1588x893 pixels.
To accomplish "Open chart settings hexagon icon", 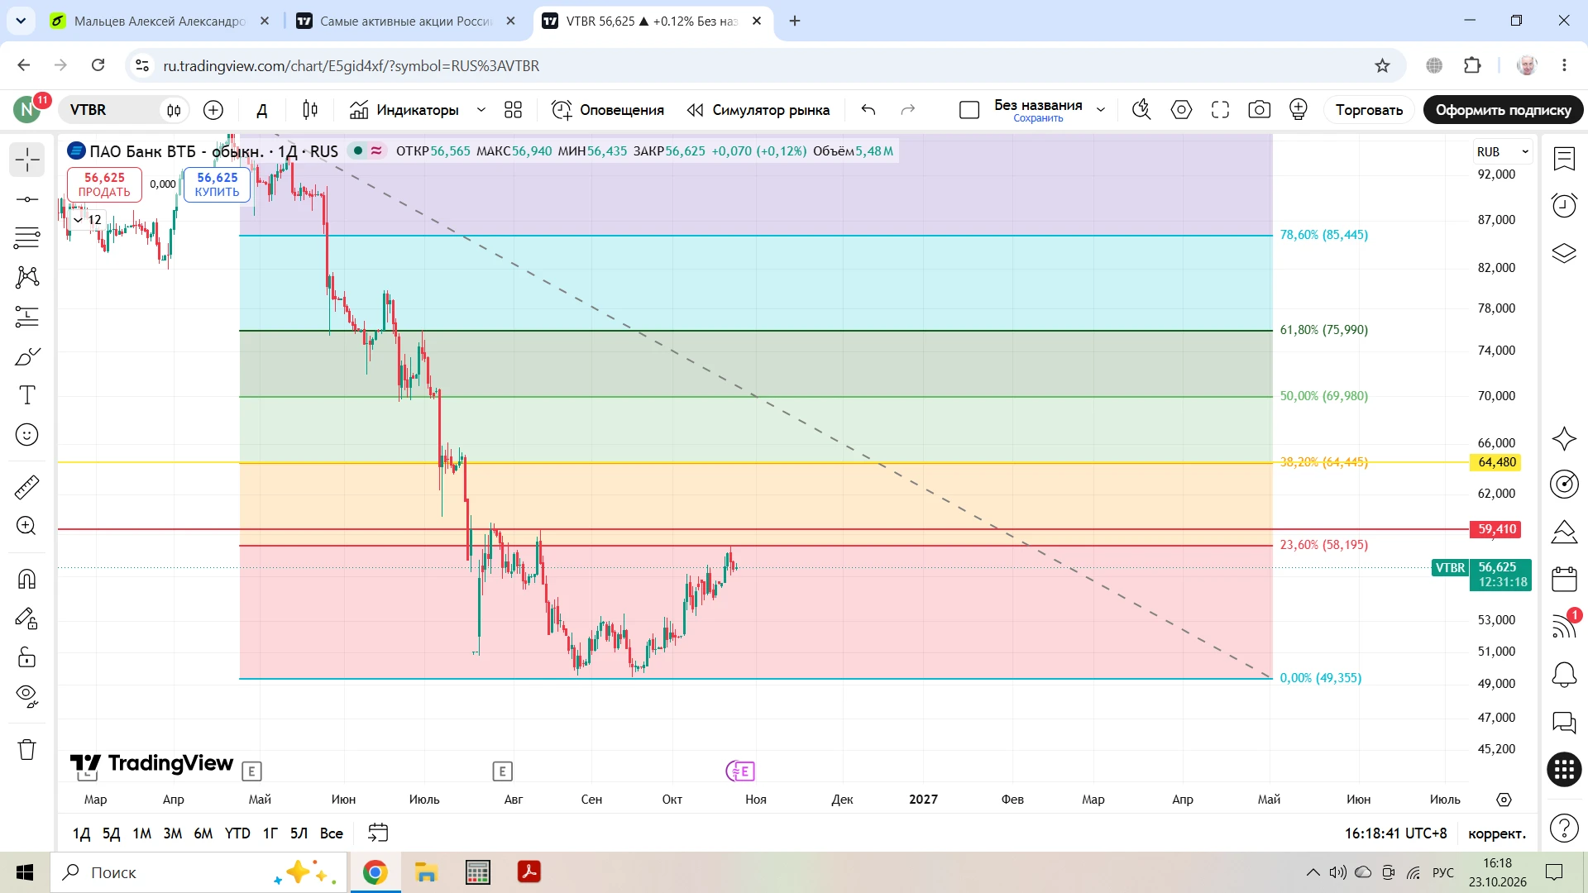I will point(1181,110).
